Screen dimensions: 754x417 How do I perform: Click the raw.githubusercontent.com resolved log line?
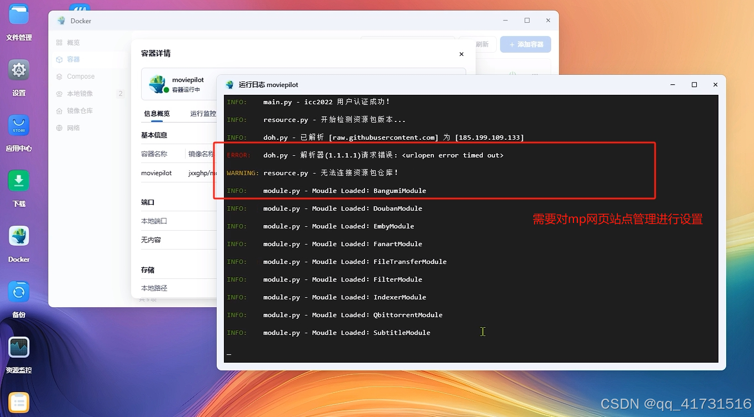click(376, 138)
